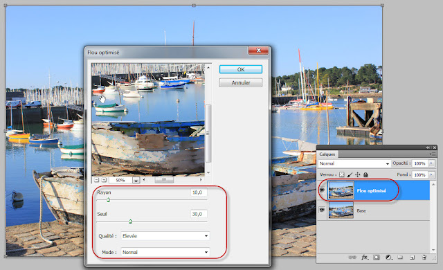The image size is (443, 270).
Task: Lock image pixels with brush icon
Action: (x=350, y=174)
